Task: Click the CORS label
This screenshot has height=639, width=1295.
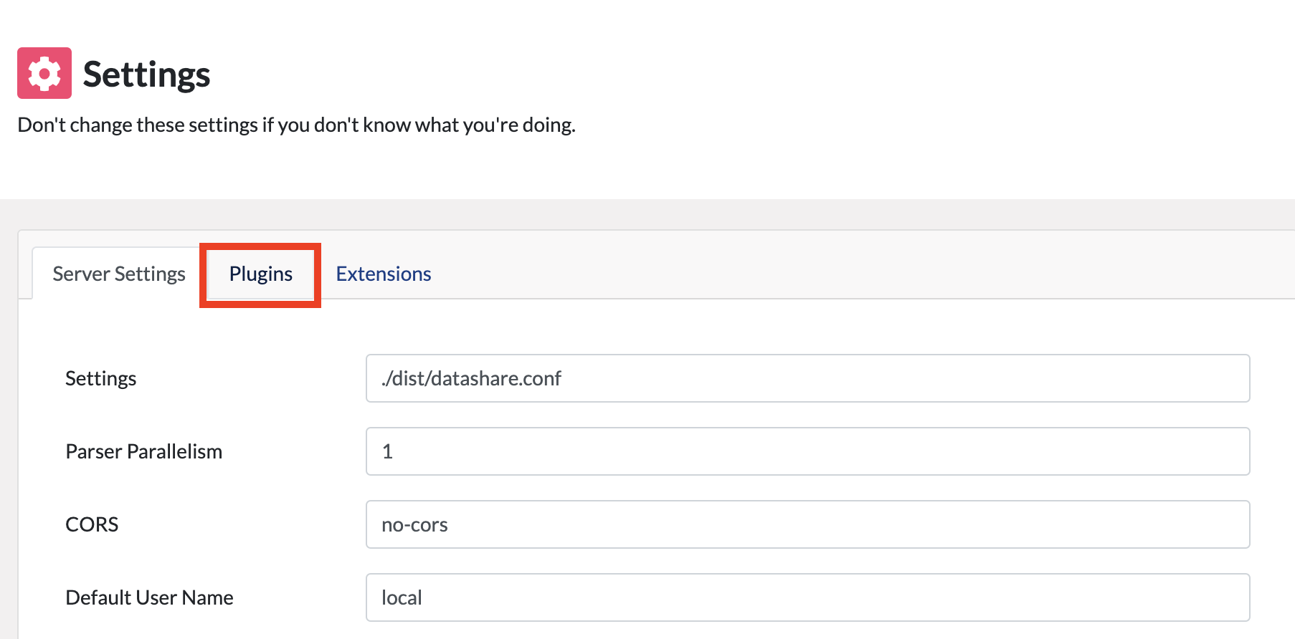Action: (x=92, y=524)
